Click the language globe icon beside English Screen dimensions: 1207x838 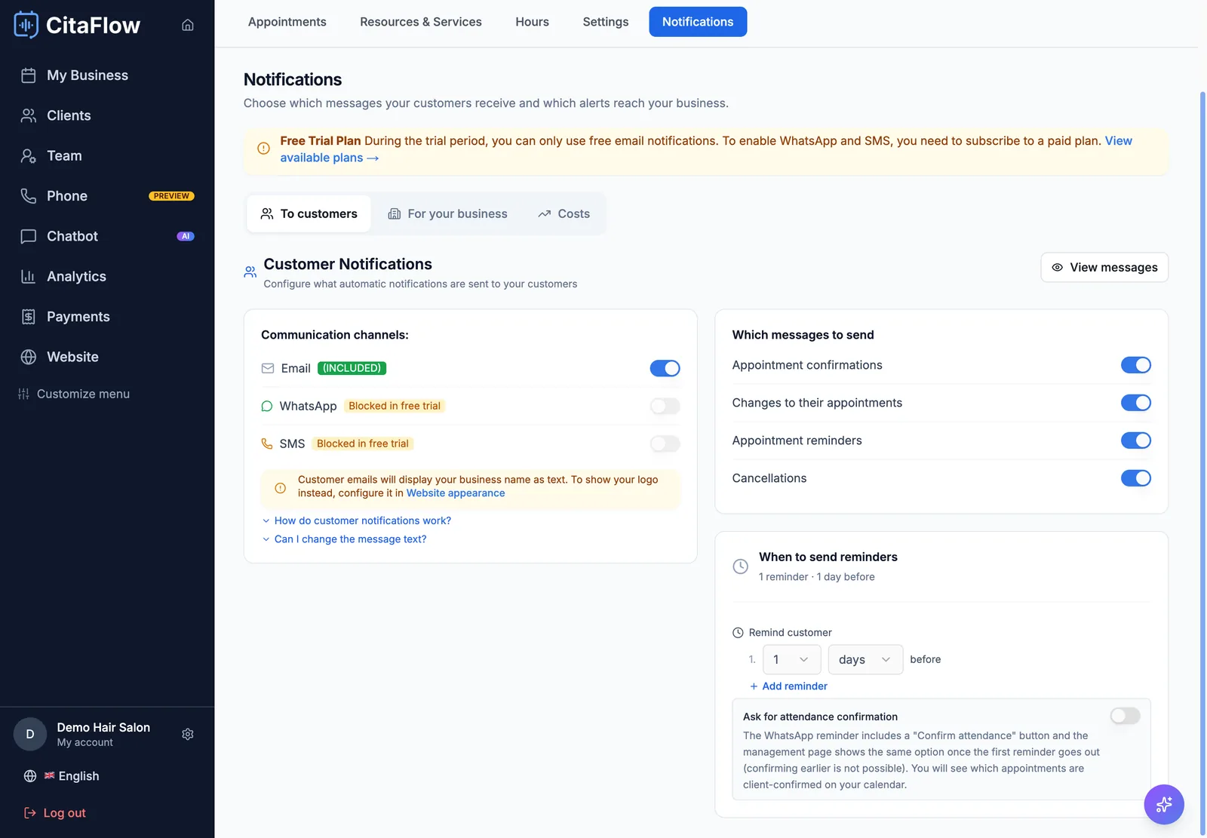[30, 776]
